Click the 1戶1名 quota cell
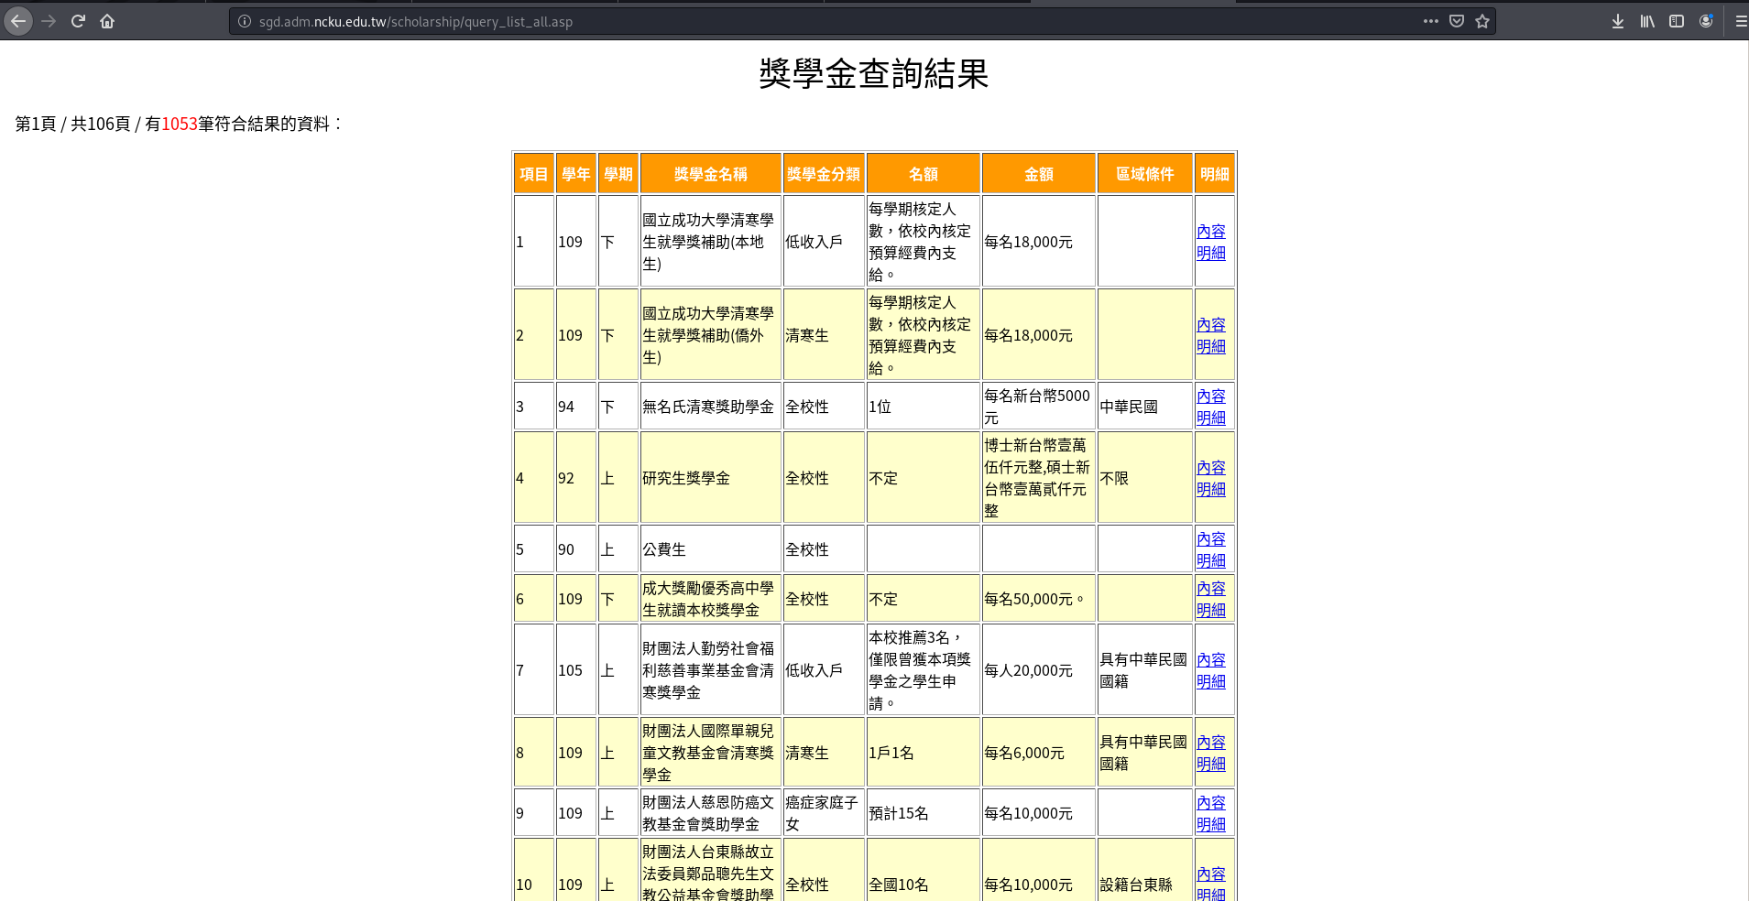 pyautogui.click(x=924, y=753)
